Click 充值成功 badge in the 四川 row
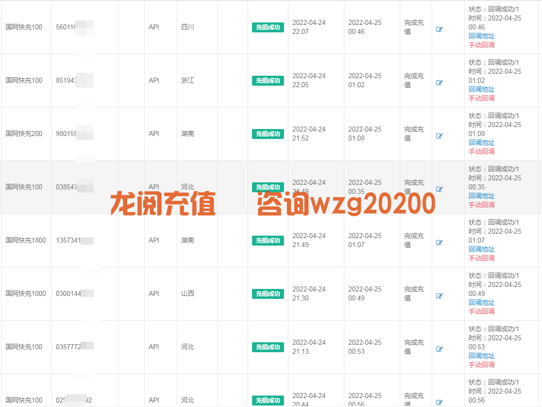Image resolution: width=542 pixels, height=407 pixels. pos(268,27)
